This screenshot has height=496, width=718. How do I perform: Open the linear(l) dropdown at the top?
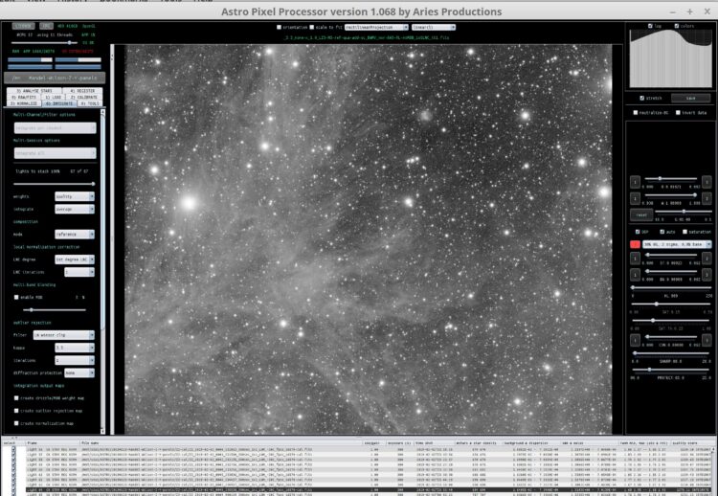[x=433, y=28]
